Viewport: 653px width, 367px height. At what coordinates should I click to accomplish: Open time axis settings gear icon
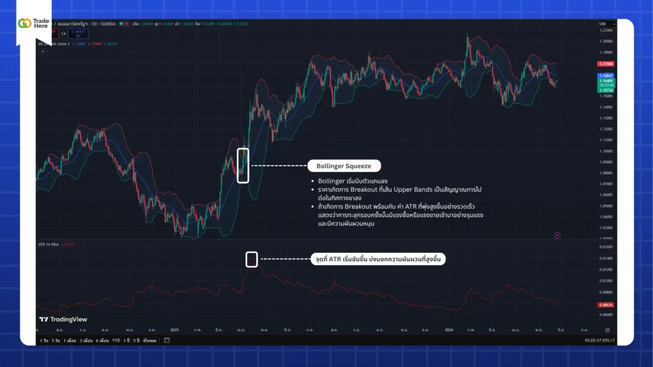[607, 330]
